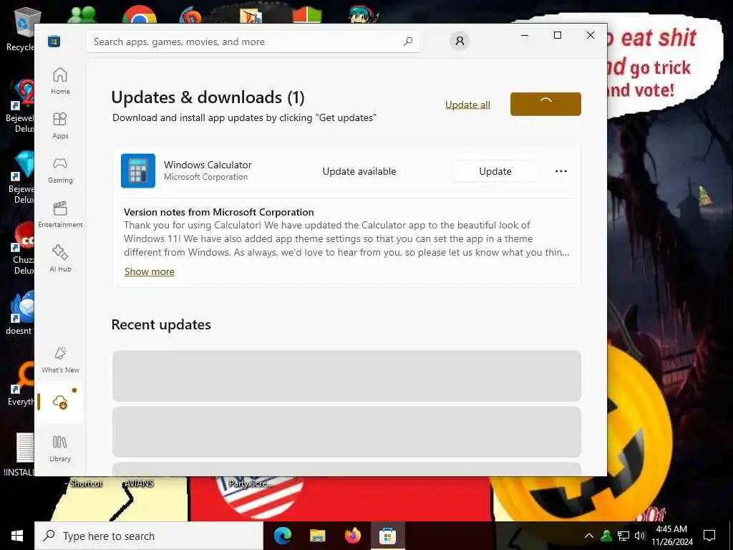Expand version notes with Show more

pyautogui.click(x=149, y=271)
